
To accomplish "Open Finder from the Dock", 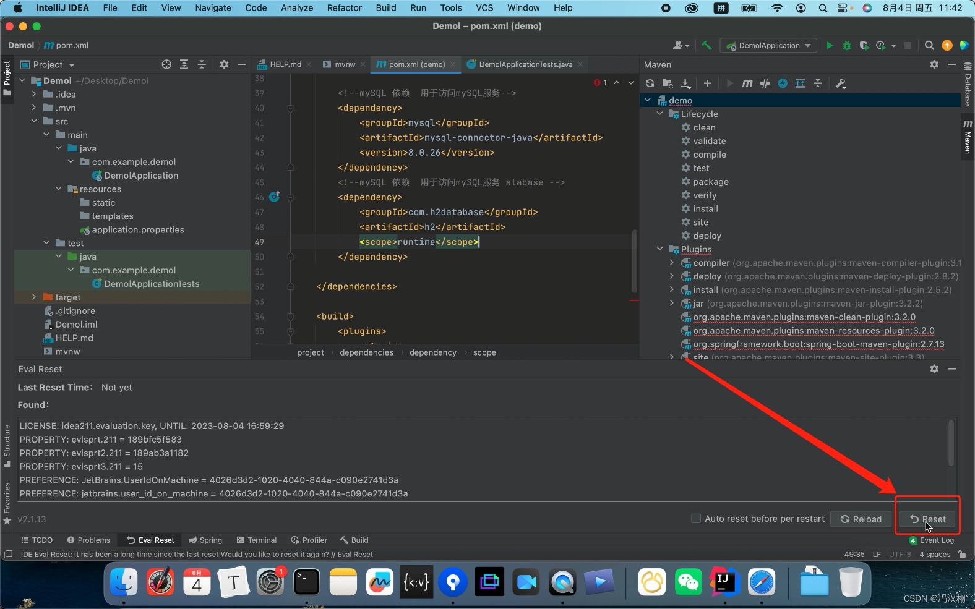I will coord(124,582).
